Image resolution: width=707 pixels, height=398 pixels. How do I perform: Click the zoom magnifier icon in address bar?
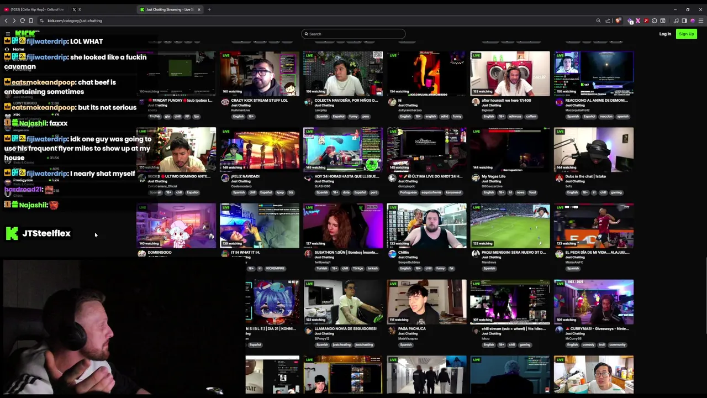tap(598, 20)
